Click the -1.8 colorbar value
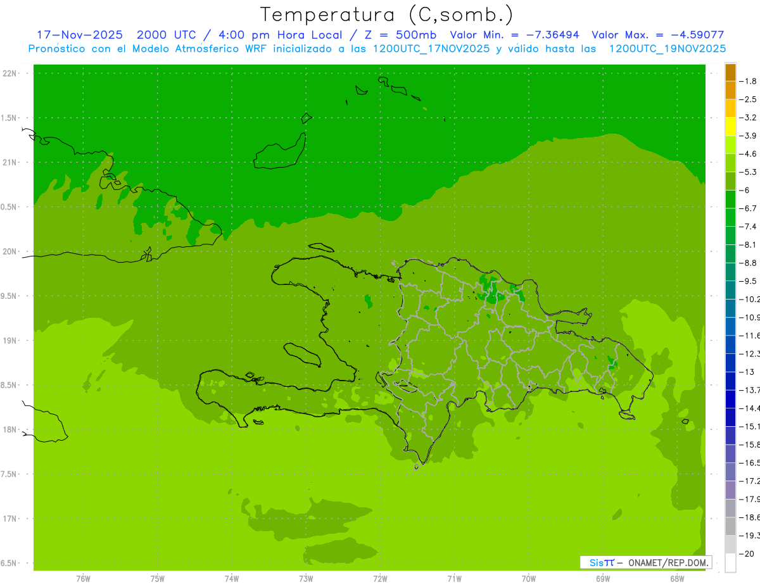The image size is (760, 587). (x=749, y=81)
